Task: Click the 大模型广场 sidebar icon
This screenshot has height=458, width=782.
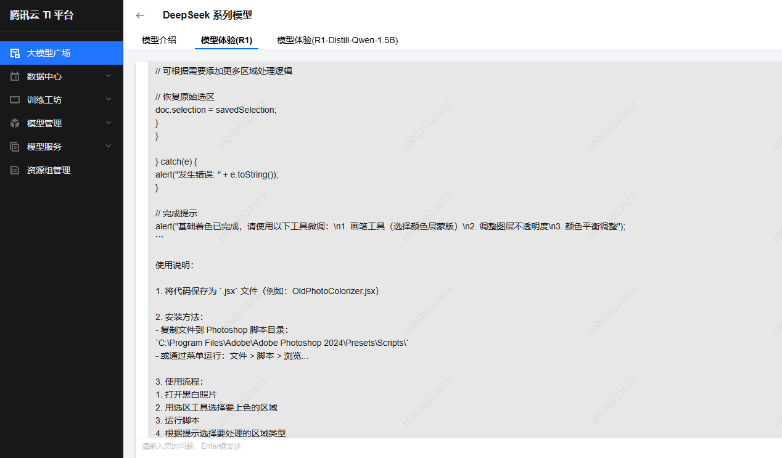Action: click(x=15, y=53)
